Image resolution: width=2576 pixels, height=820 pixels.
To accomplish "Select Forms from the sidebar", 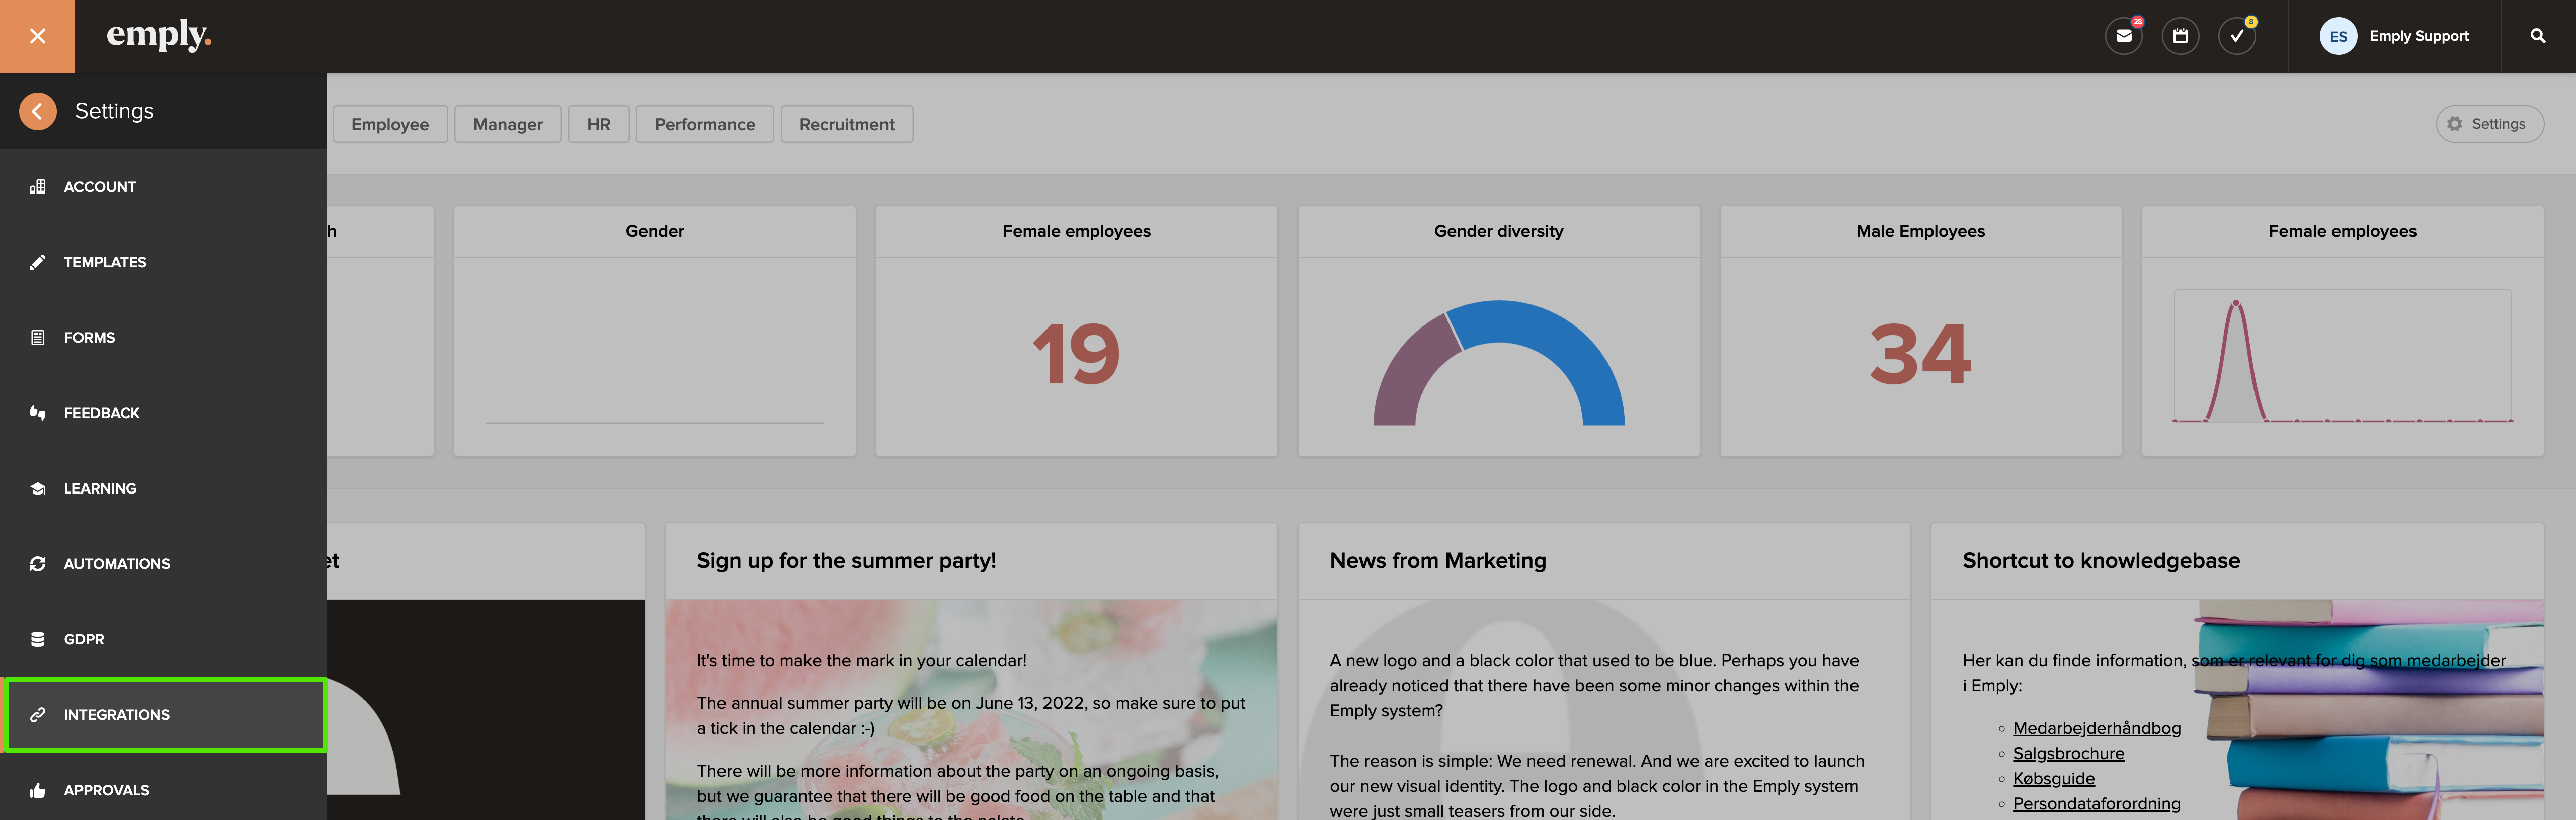I will (x=89, y=337).
